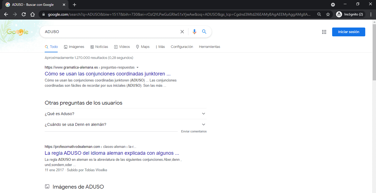Open 'La regla ADUSO del idioma aleman' result

coord(112,153)
